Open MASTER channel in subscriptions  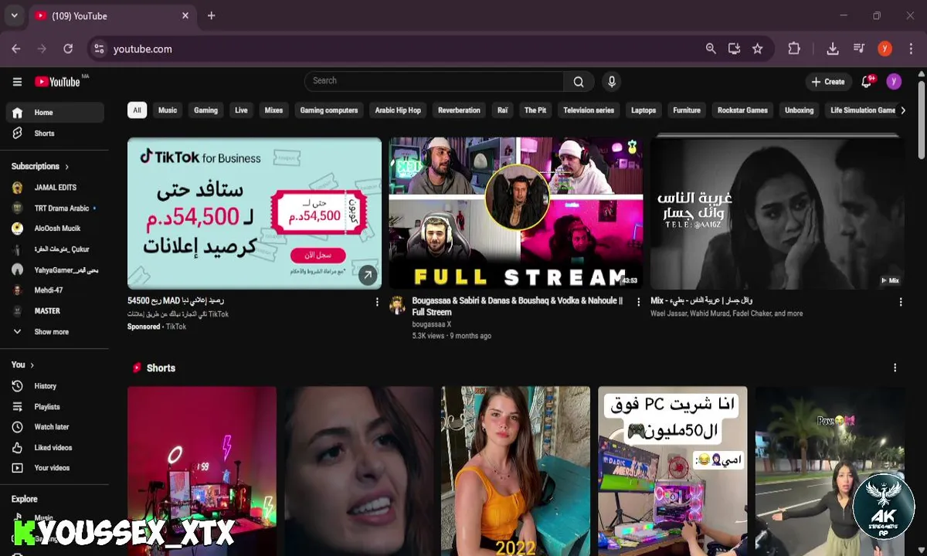tap(55, 311)
